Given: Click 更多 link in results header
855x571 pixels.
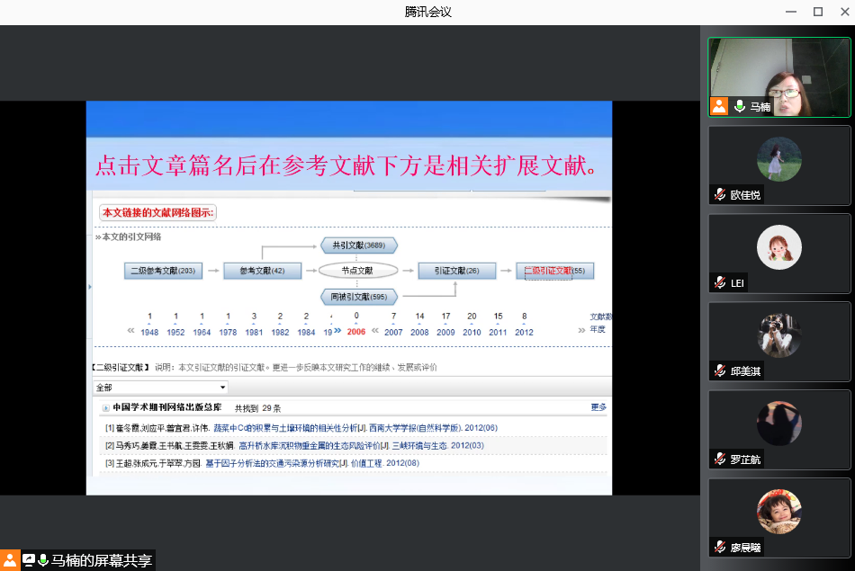Looking at the screenshot, I should (x=598, y=407).
